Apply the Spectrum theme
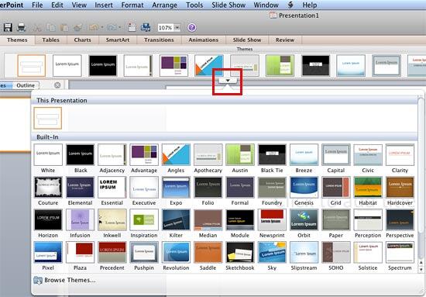The width and height of the screenshot is (426, 297). click(400, 252)
